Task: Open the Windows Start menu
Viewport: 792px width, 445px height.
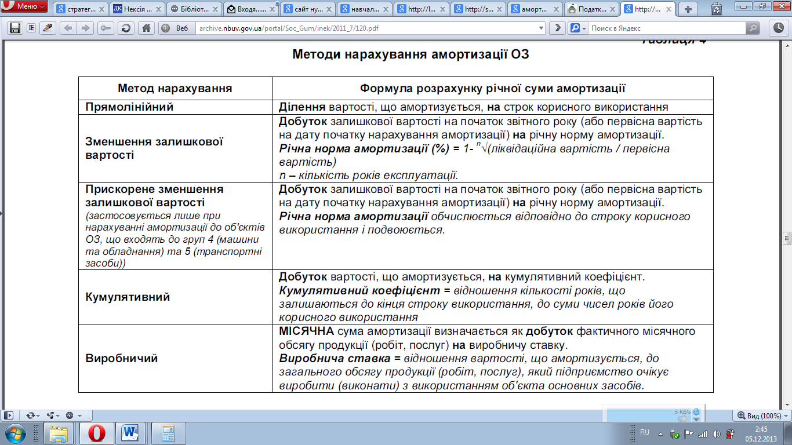Action: click(x=15, y=433)
